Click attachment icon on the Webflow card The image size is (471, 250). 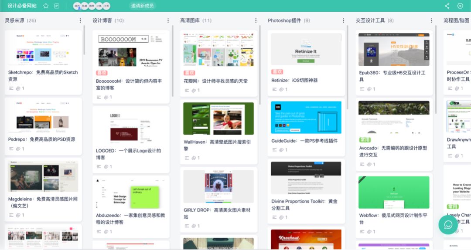369,231
